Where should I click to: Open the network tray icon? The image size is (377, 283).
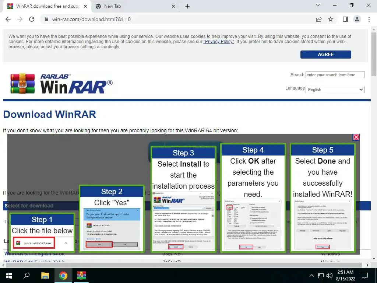(321, 276)
